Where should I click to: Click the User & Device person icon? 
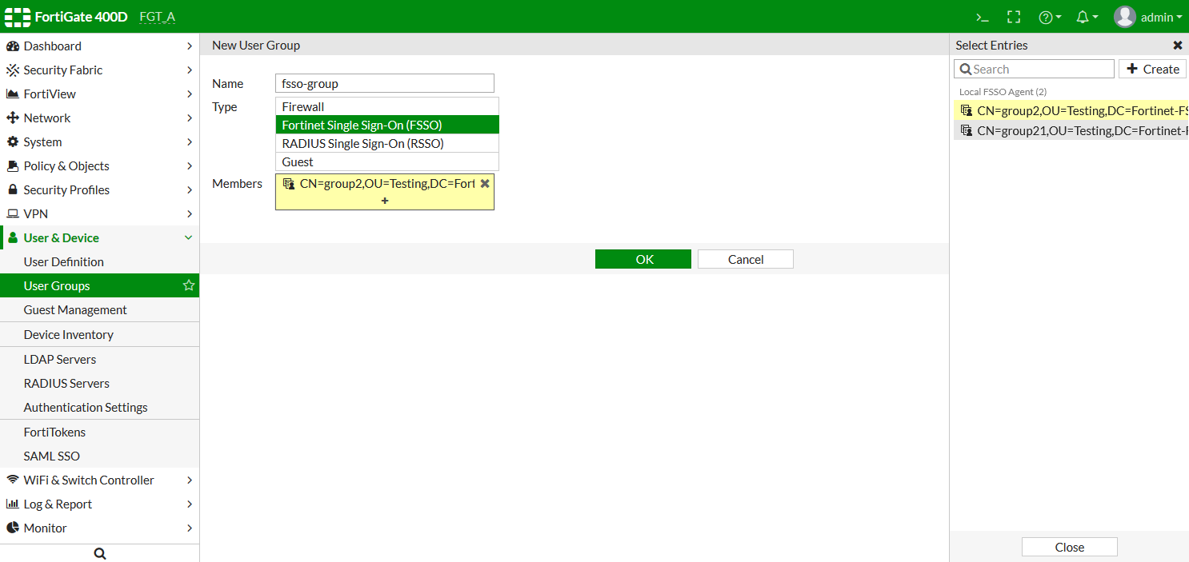(12, 238)
